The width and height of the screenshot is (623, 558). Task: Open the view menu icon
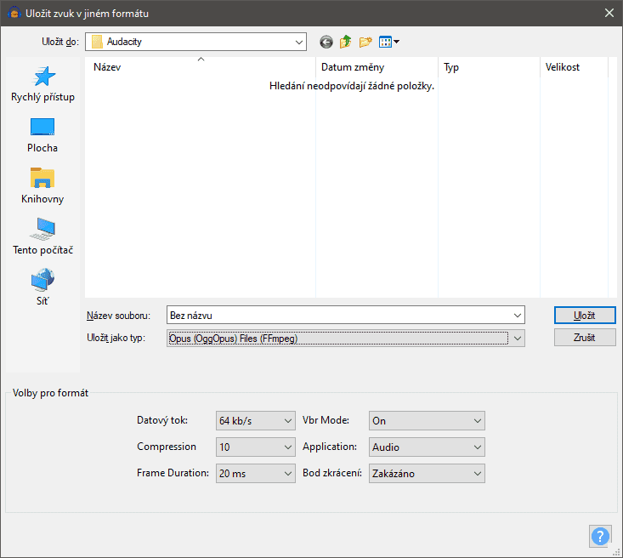coord(389,42)
